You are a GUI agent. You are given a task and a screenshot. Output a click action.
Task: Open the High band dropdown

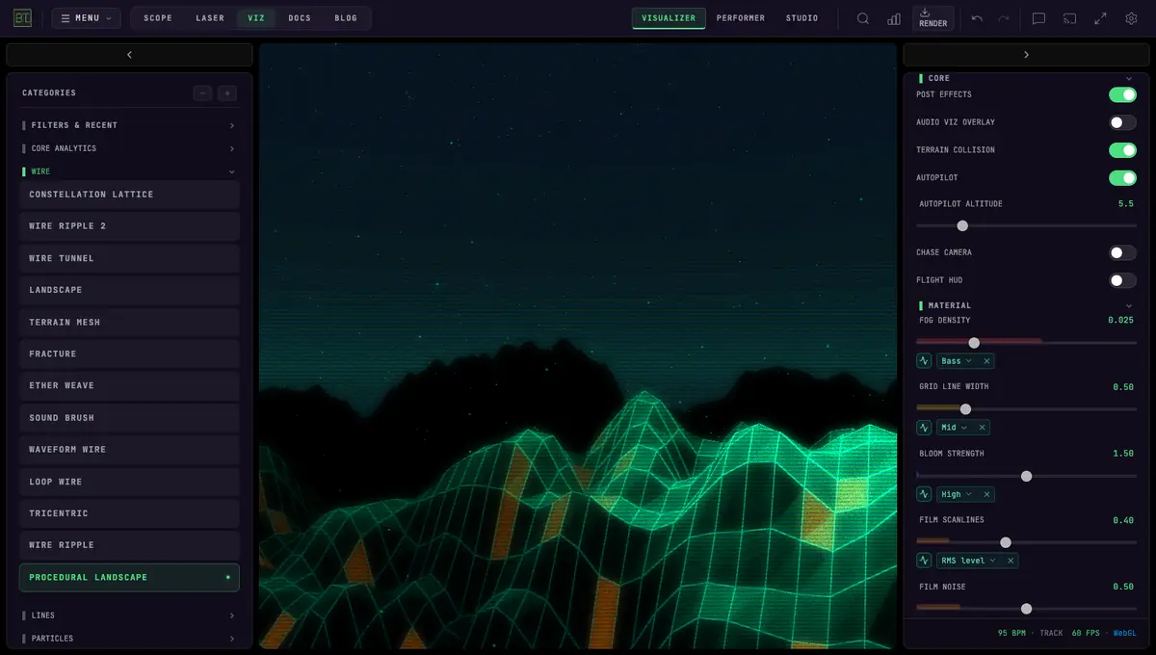tap(957, 494)
